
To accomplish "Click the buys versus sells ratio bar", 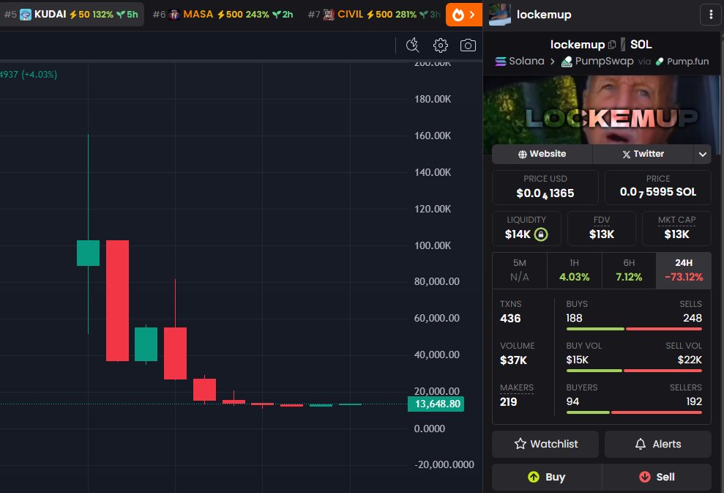I will coord(634,329).
